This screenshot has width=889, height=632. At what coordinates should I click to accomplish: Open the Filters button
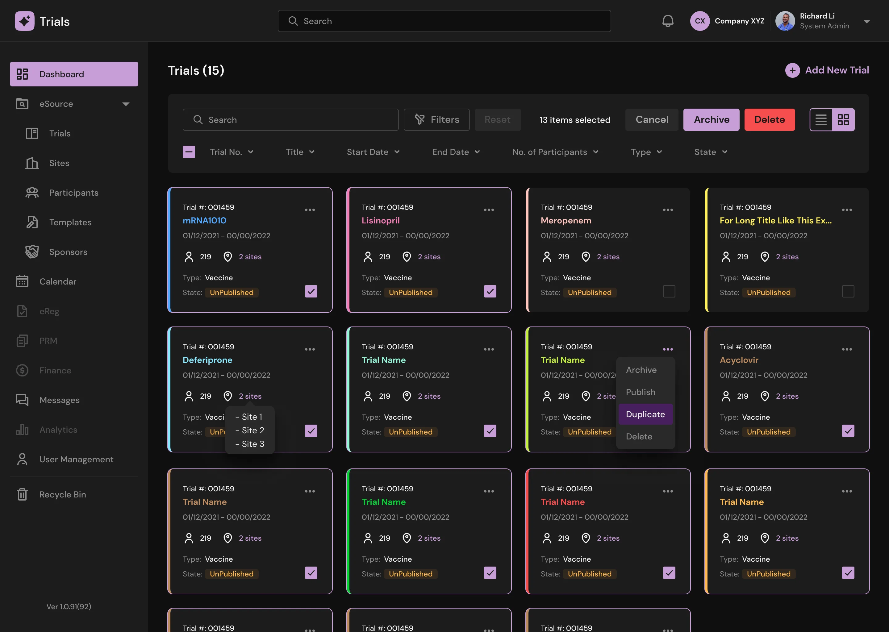pos(436,120)
